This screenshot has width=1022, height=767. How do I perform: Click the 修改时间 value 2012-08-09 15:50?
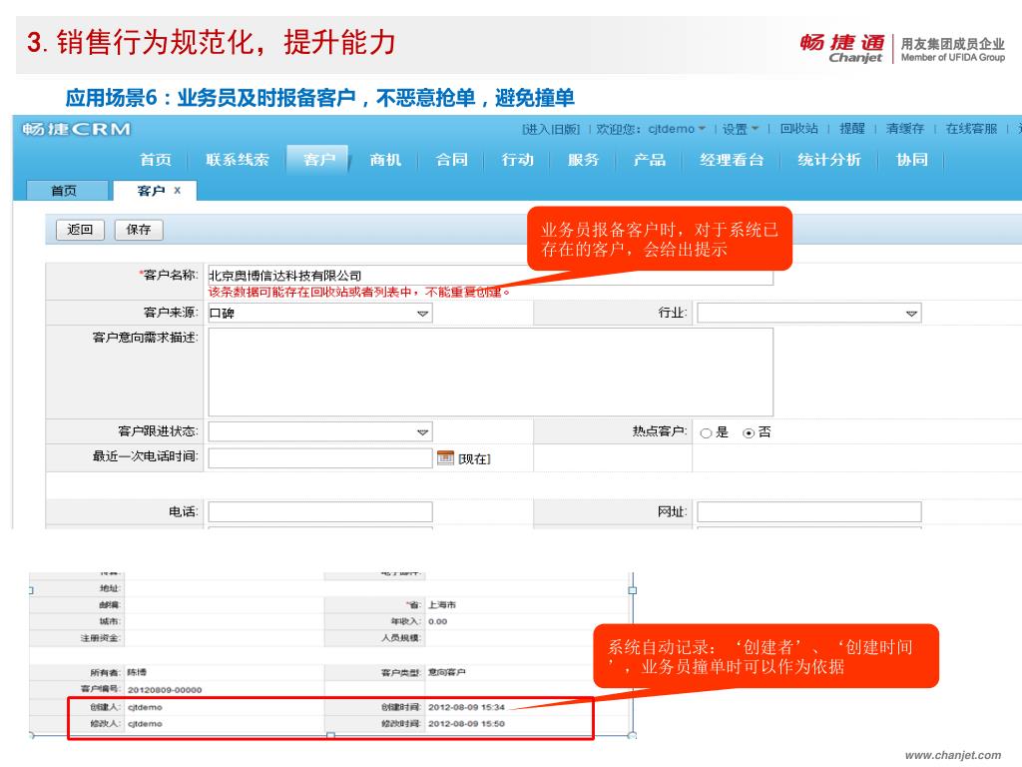coord(466,724)
